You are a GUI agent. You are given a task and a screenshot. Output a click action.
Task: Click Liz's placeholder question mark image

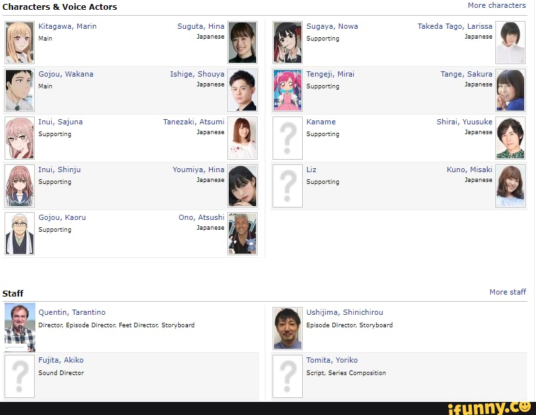(288, 186)
